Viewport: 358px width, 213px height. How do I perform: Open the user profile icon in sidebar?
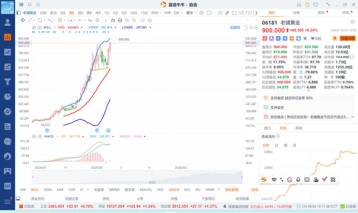tap(8, 22)
